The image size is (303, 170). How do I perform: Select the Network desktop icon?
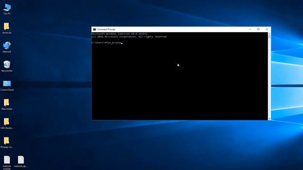tap(7, 47)
